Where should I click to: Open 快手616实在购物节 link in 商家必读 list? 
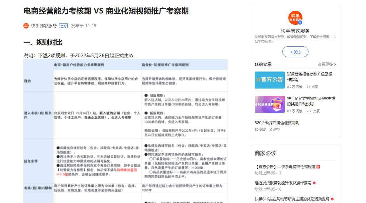292,199
